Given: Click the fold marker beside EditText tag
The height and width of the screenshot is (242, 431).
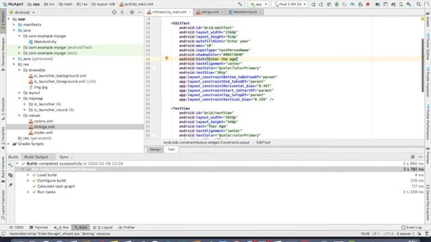Looking at the screenshot, I should [161, 24].
